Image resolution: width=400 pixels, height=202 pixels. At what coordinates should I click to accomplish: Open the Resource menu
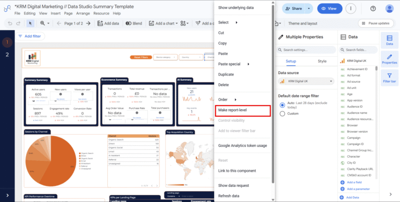[x=101, y=13]
